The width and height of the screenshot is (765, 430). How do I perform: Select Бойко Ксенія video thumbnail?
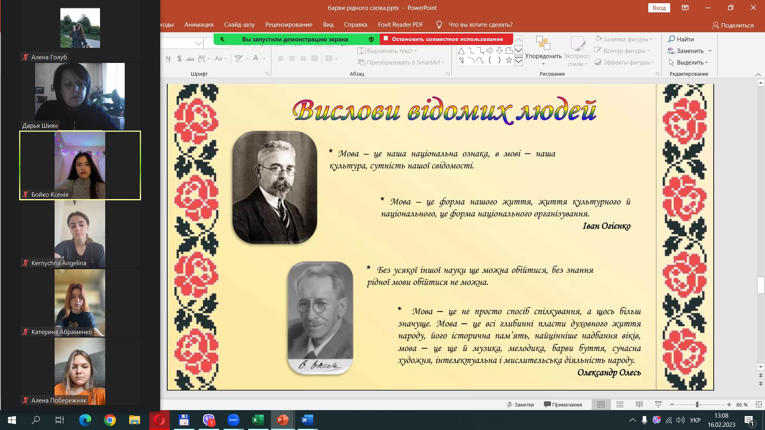pos(80,165)
